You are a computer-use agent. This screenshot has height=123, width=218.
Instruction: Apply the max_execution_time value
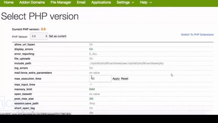coord(116,79)
